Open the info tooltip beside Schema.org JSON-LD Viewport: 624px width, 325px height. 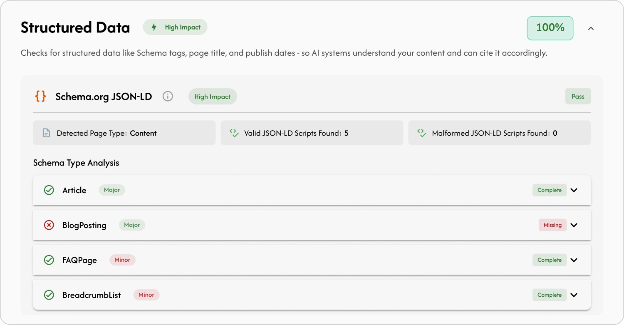[168, 96]
